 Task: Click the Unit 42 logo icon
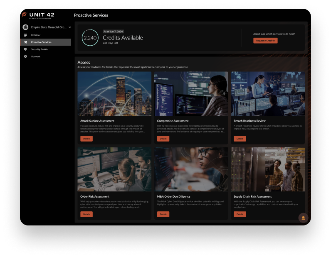tap(25, 15)
